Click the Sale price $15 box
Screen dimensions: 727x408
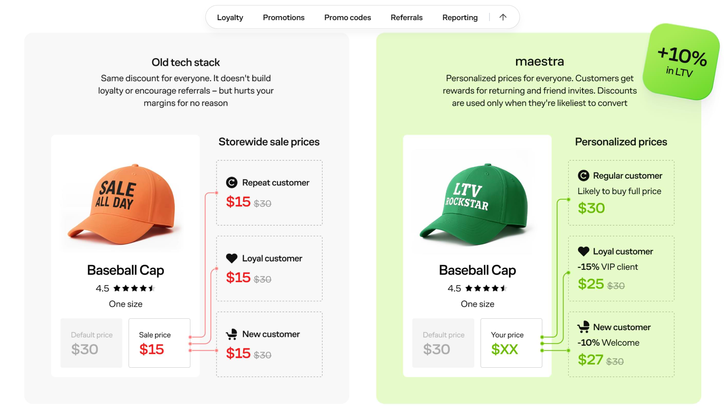pos(159,343)
